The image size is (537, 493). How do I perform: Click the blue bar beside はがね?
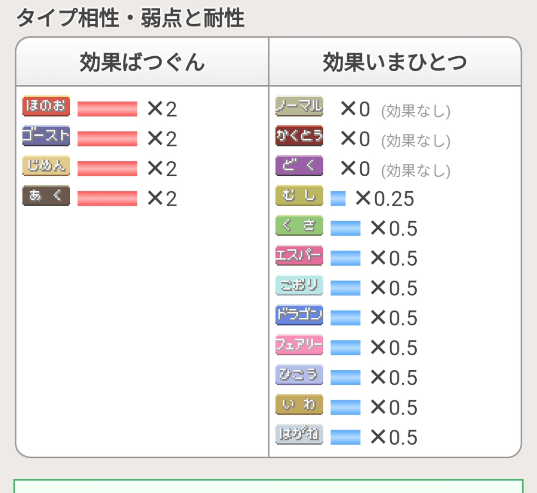pos(345,437)
